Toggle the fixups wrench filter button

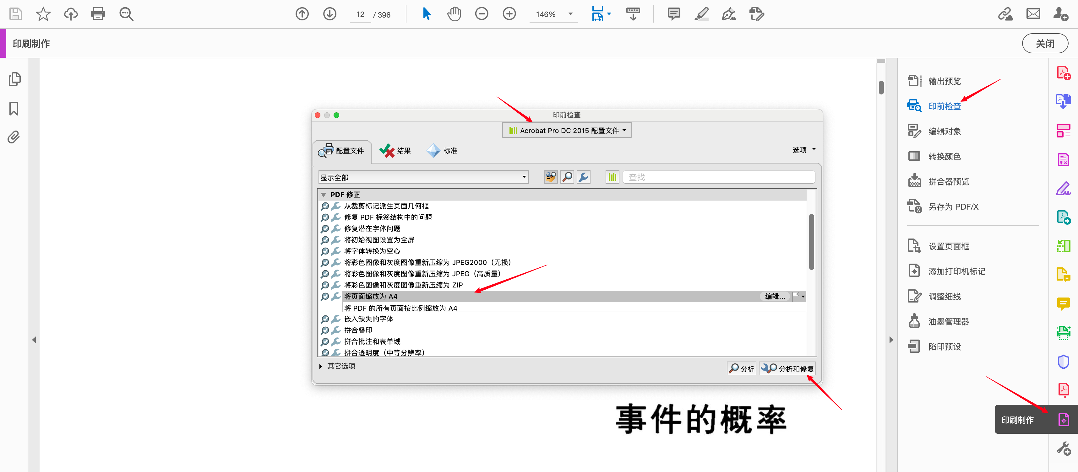tap(583, 177)
